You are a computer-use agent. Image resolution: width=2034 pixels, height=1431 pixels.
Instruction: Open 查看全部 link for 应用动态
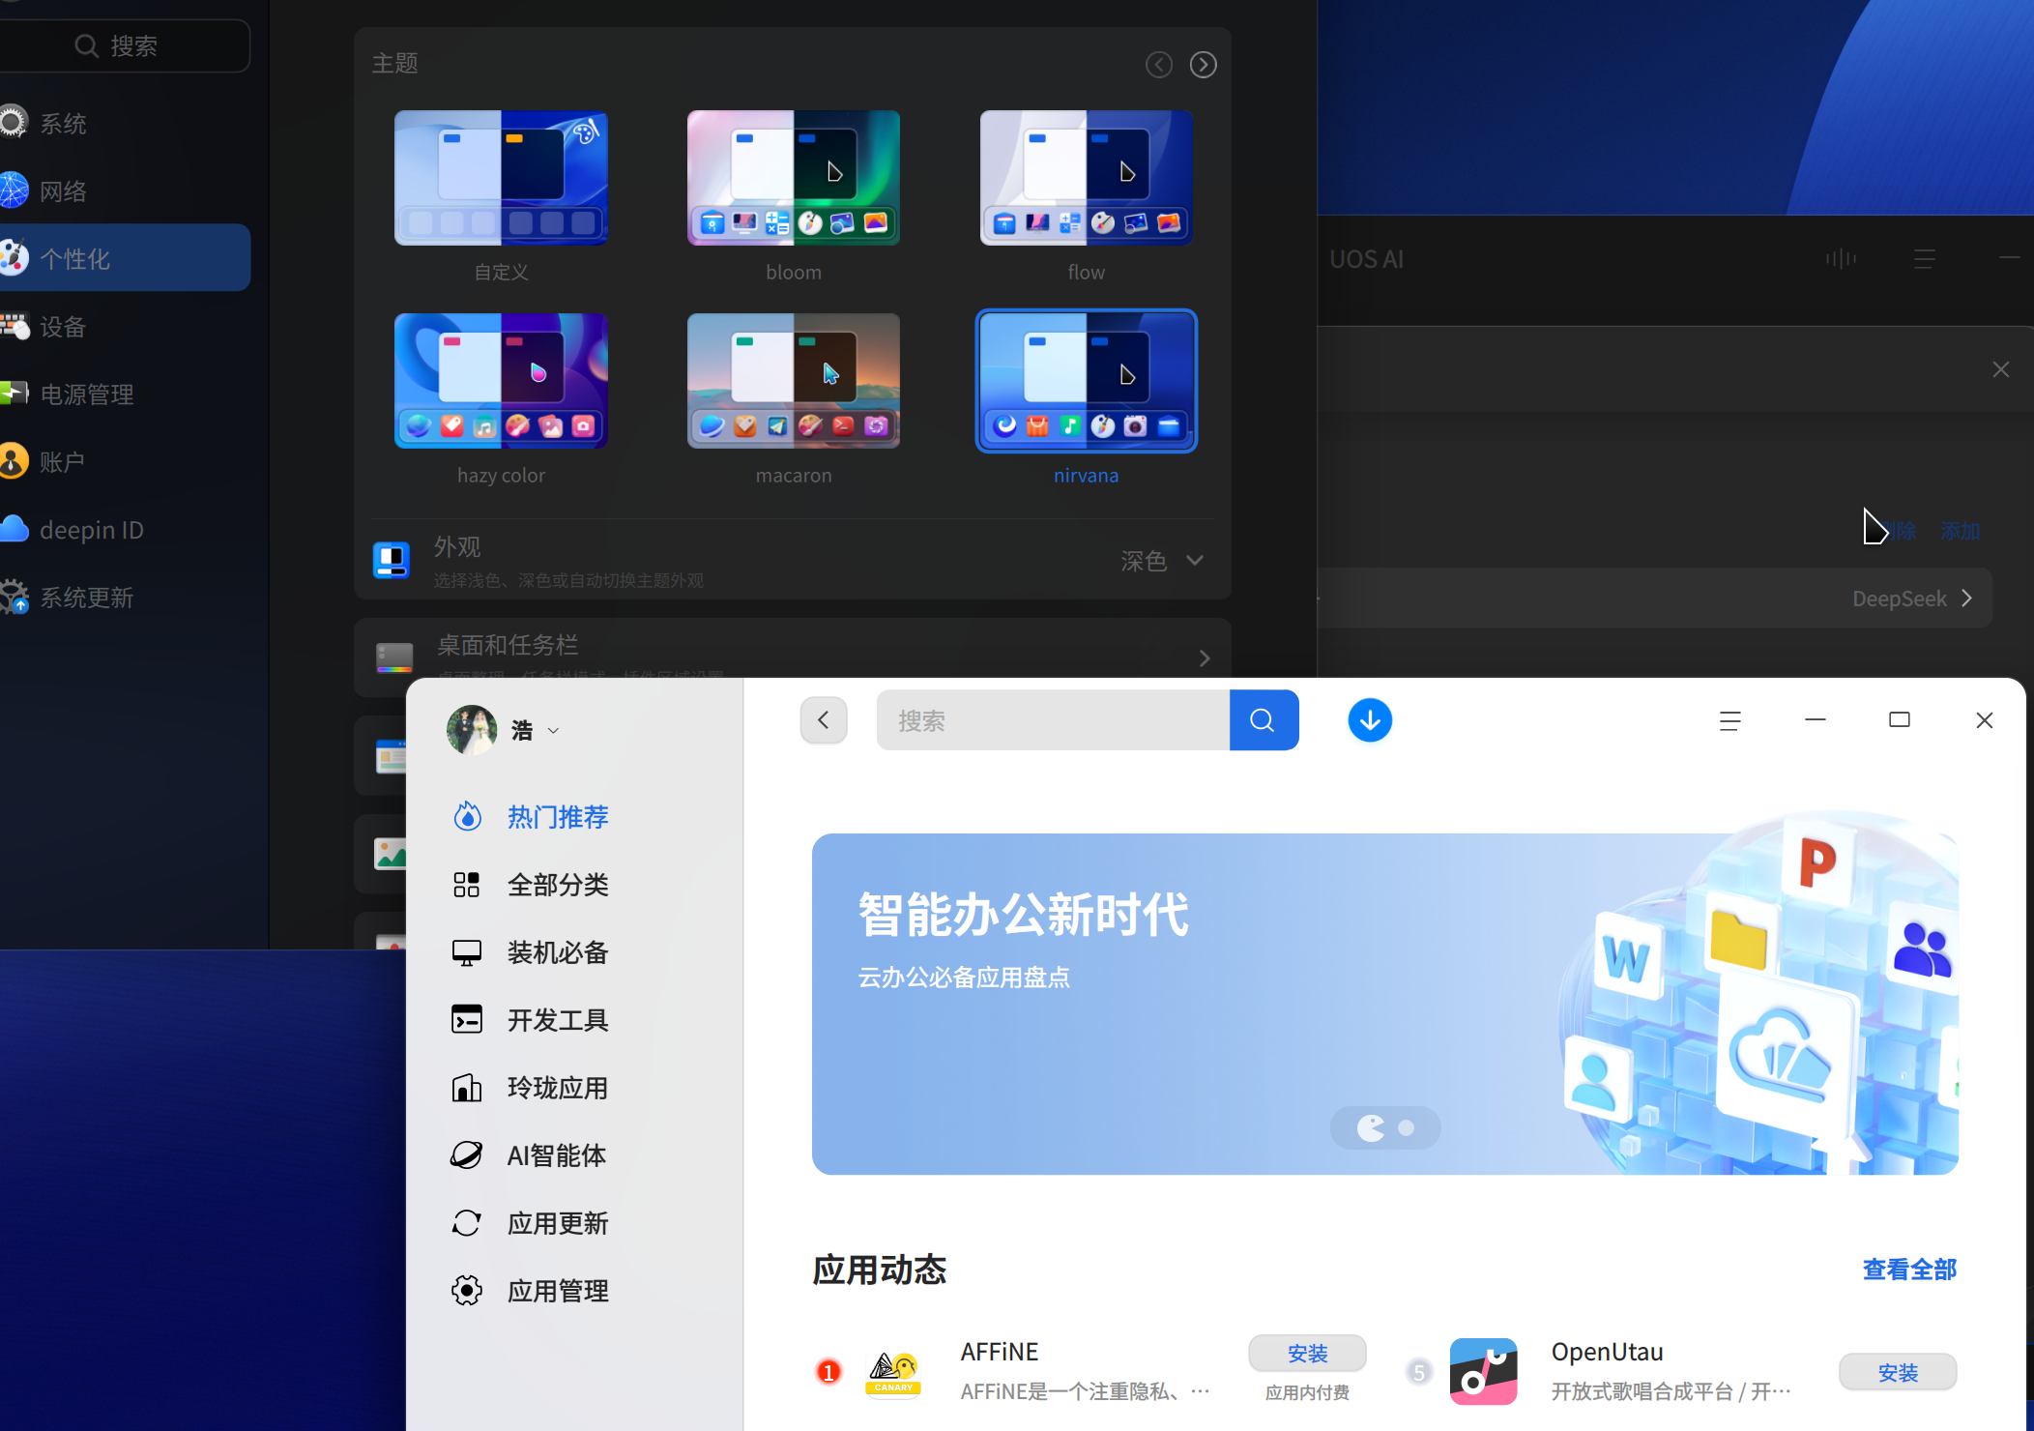[1909, 1269]
